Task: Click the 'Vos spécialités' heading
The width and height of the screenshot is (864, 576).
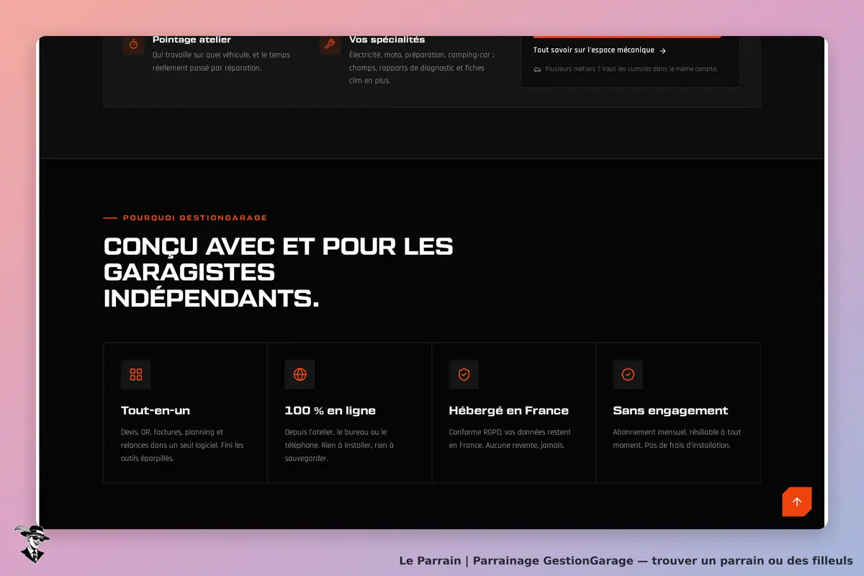Action: [387, 40]
